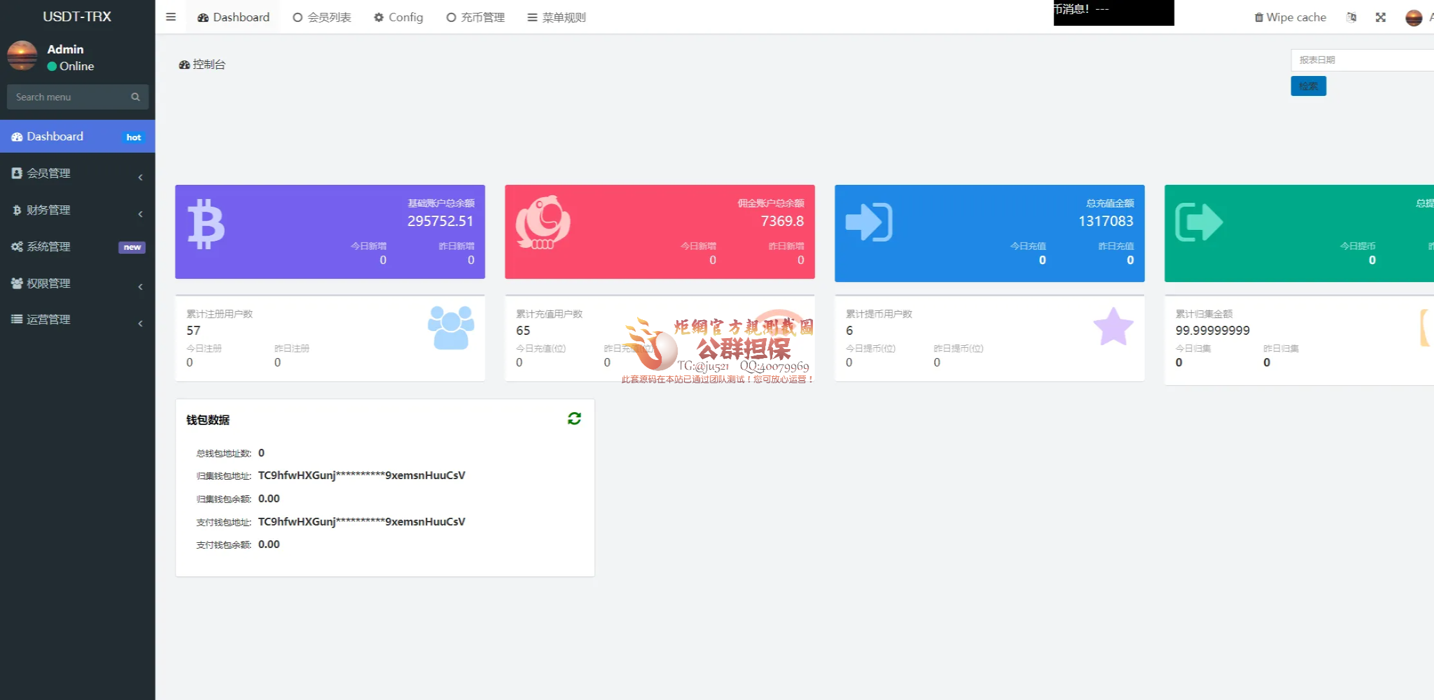Open the 系统管理 menu marked new
1434x700 pixels.
coord(77,247)
